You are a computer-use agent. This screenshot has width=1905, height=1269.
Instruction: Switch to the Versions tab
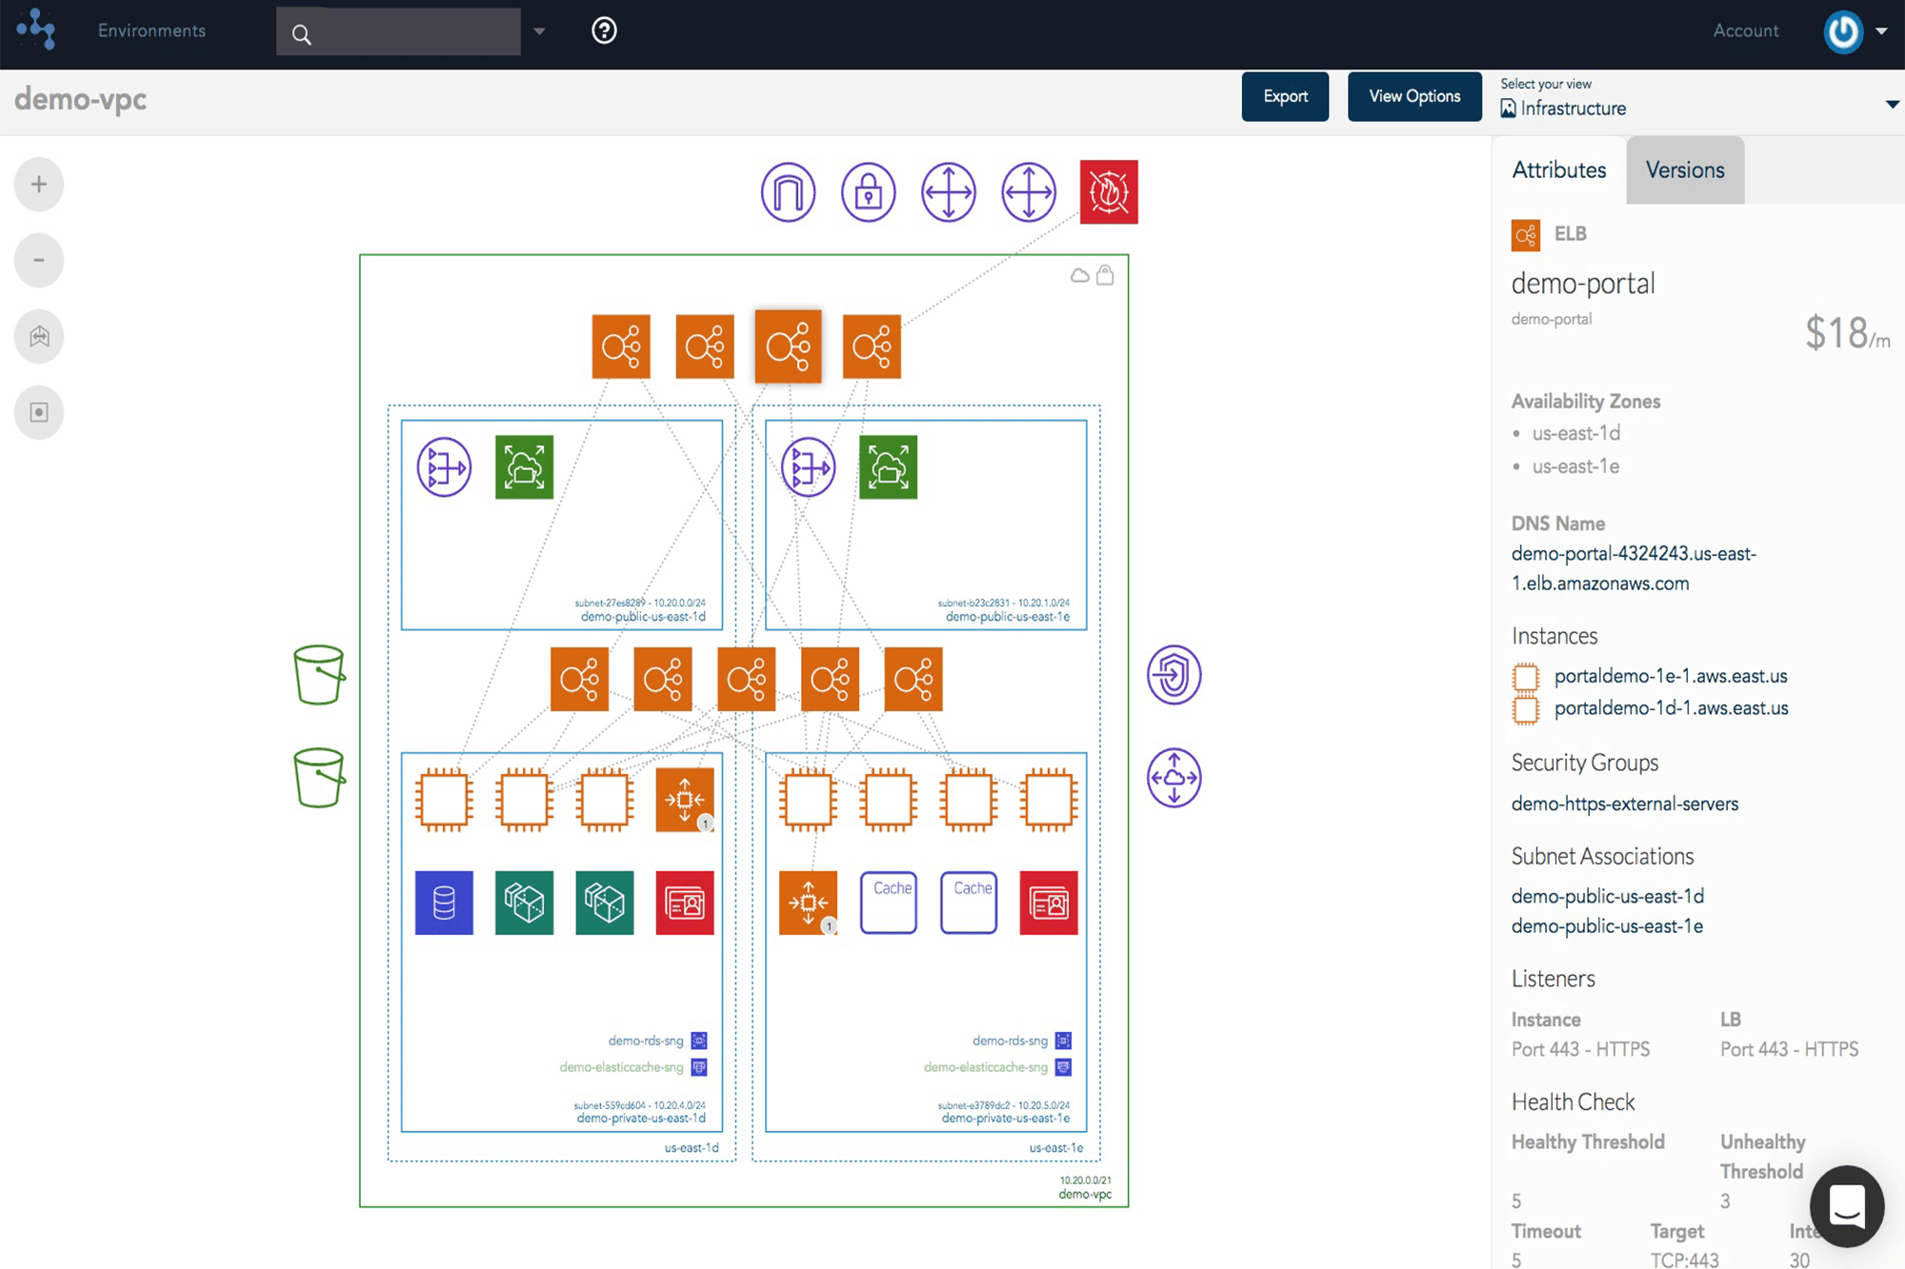pyautogui.click(x=1684, y=169)
